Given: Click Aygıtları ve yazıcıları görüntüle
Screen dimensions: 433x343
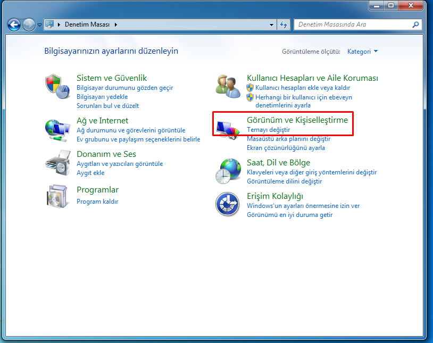Looking at the screenshot, I should tap(120, 164).
